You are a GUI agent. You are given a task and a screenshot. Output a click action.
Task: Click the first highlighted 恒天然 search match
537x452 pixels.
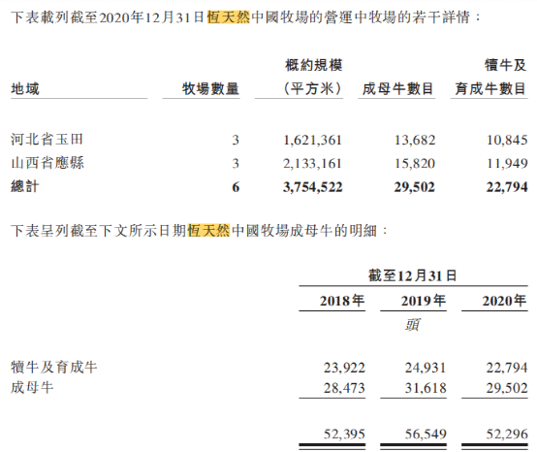229,17
